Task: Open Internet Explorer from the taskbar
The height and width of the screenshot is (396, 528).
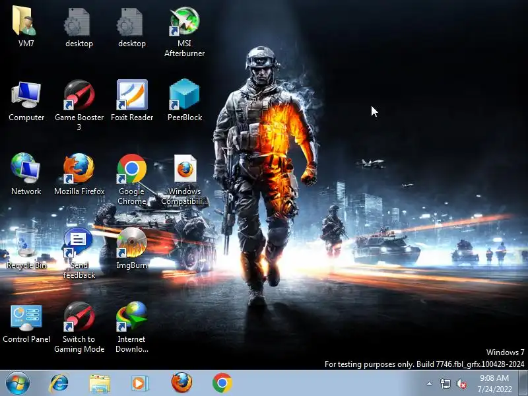Action: 59,383
